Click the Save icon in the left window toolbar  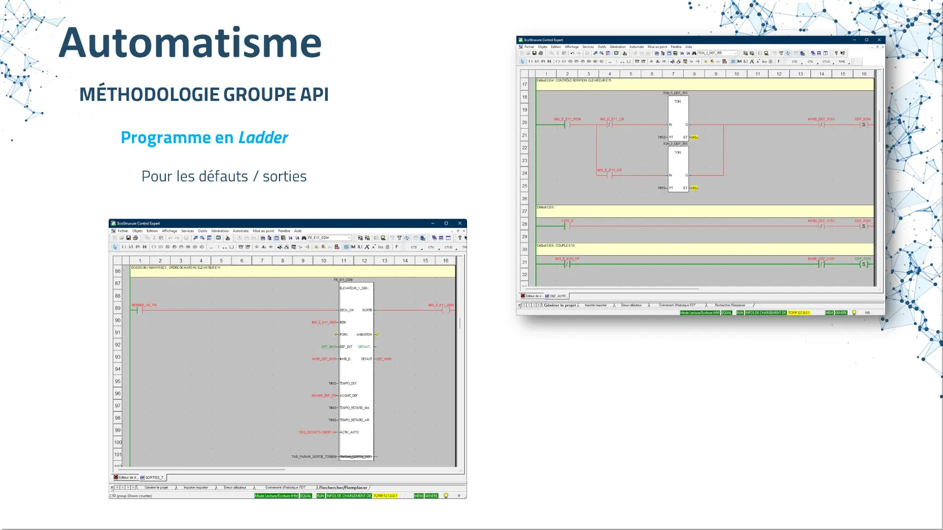pyautogui.click(x=128, y=238)
